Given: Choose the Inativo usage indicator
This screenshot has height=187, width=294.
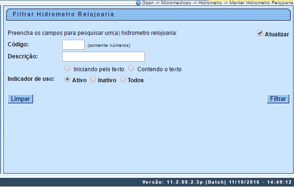Looking at the screenshot, I should coord(93,79).
